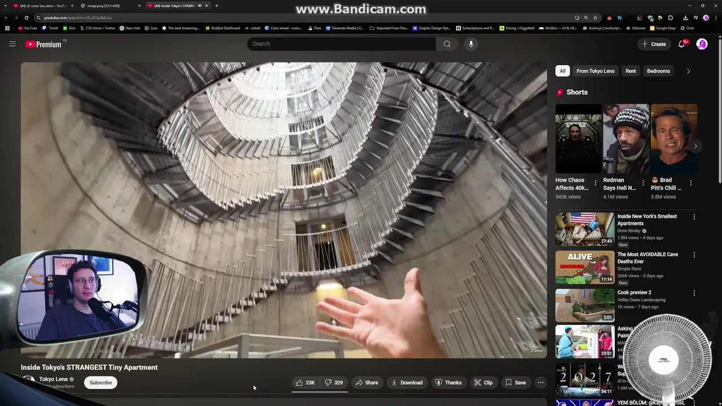This screenshot has height=406, width=722.
Task: Start voice search with microphone icon
Action: click(471, 44)
